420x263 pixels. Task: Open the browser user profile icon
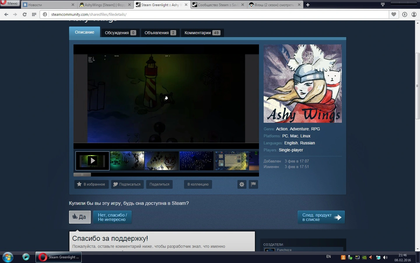414,14
